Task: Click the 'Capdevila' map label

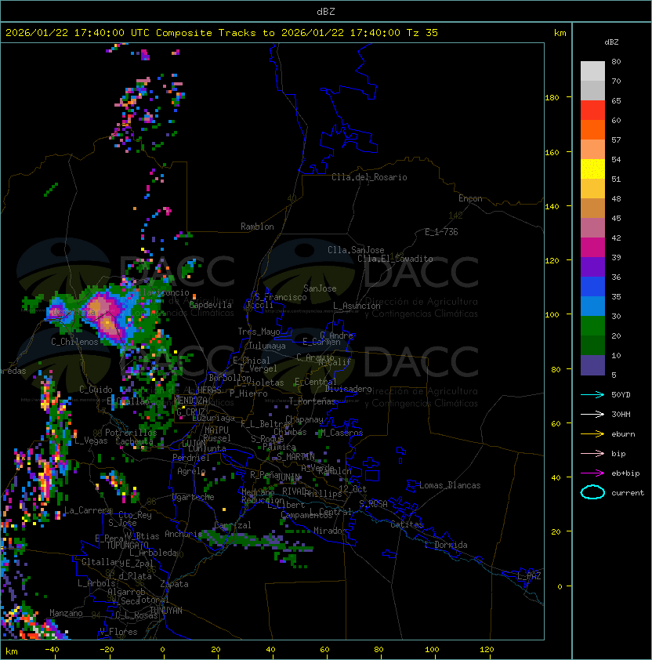Action: (x=211, y=305)
